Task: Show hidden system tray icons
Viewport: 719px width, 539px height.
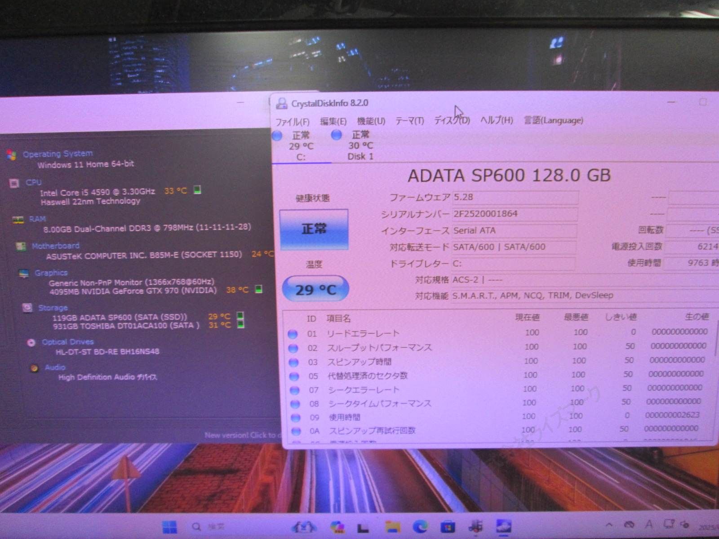Action: point(609,525)
